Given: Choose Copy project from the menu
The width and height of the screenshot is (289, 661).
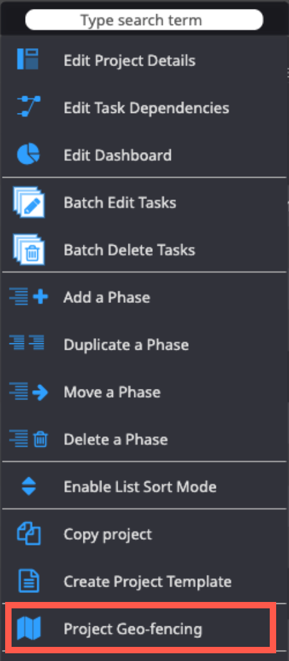Looking at the screenshot, I should click(144, 534).
